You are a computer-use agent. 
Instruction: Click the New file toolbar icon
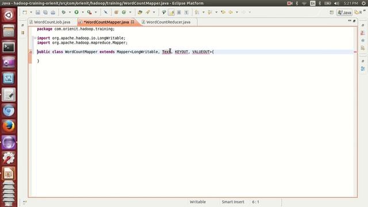[x=25, y=12]
